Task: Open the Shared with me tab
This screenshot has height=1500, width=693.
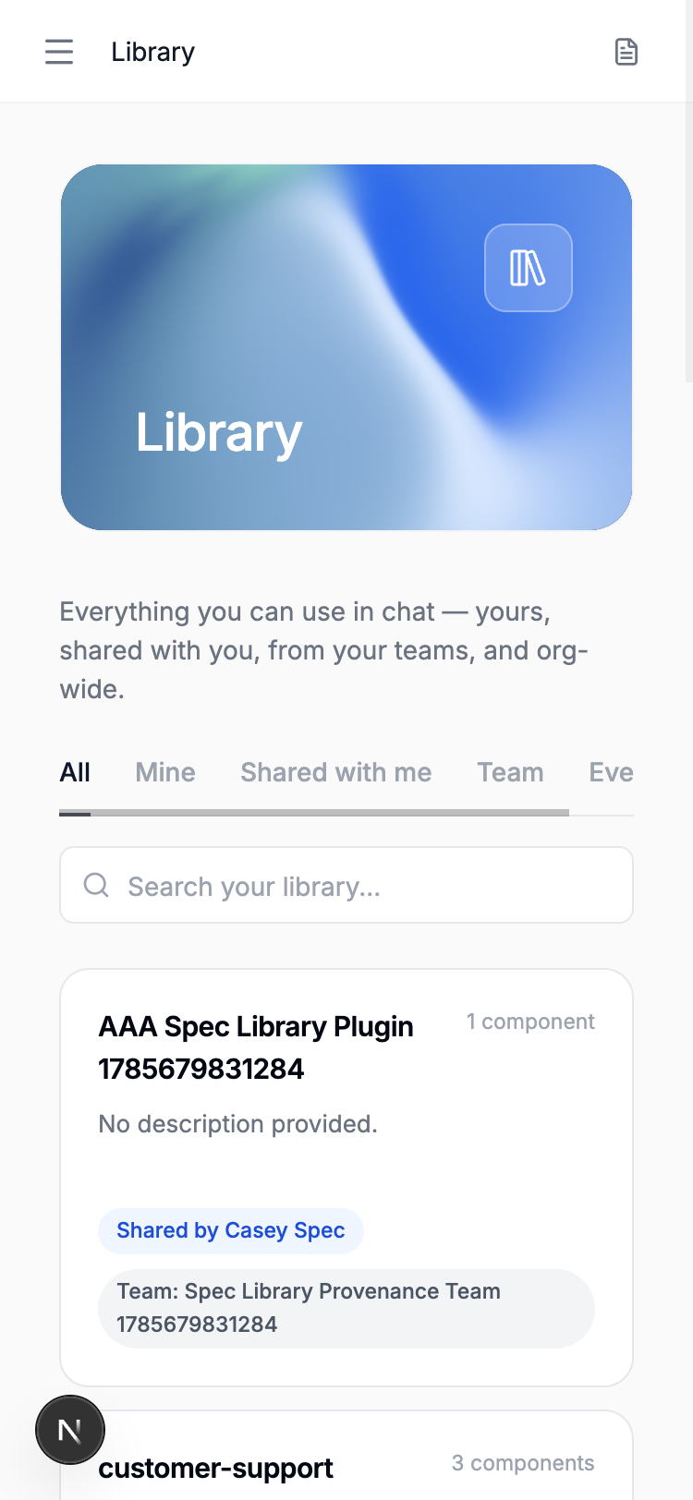Action: coord(336,772)
